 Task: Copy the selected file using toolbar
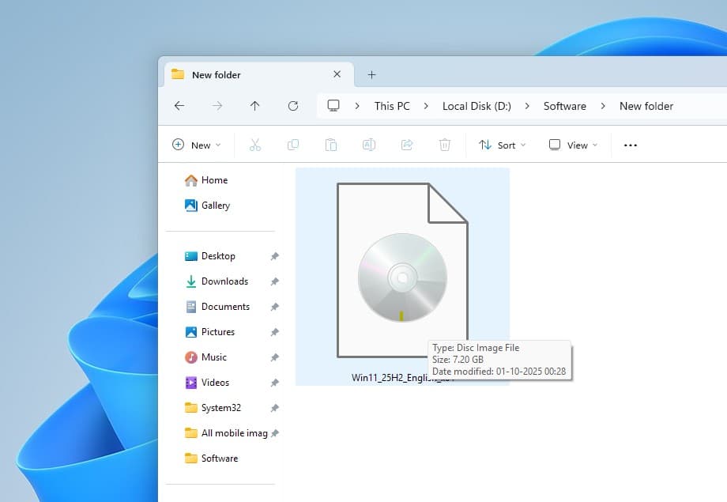point(292,145)
